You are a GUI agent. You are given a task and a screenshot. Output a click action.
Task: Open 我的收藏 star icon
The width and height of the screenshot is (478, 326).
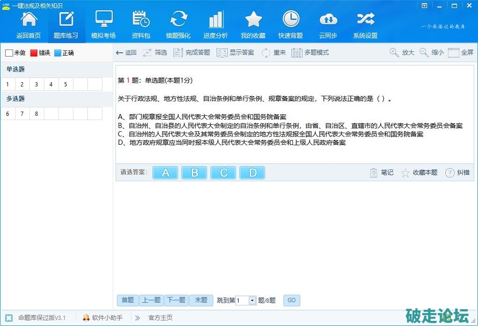[253, 20]
